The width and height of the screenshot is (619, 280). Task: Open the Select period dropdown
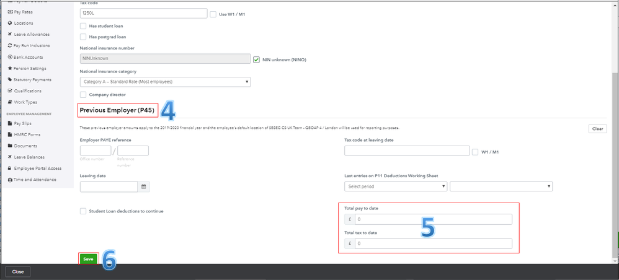(x=396, y=186)
